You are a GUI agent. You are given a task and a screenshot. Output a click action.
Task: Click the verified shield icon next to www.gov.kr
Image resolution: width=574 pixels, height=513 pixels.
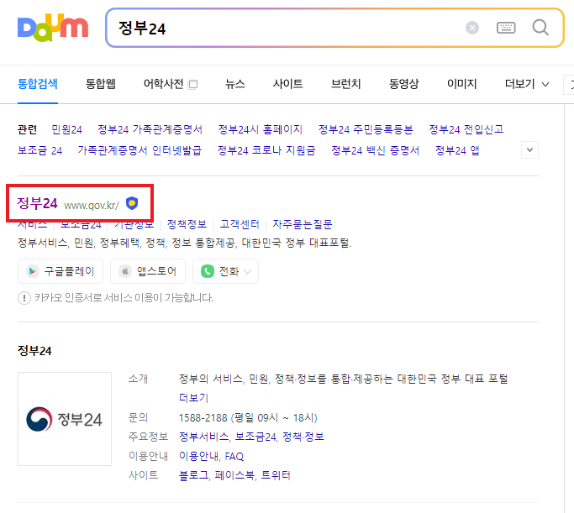tap(132, 203)
